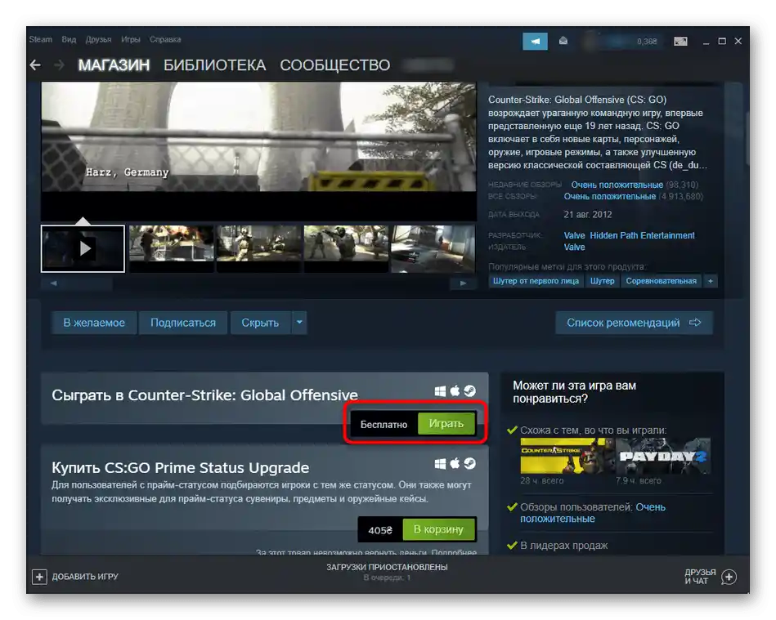This screenshot has width=776, height=620.
Task: Switch to the БИБЛИОТЕКА tab
Action: (x=215, y=65)
